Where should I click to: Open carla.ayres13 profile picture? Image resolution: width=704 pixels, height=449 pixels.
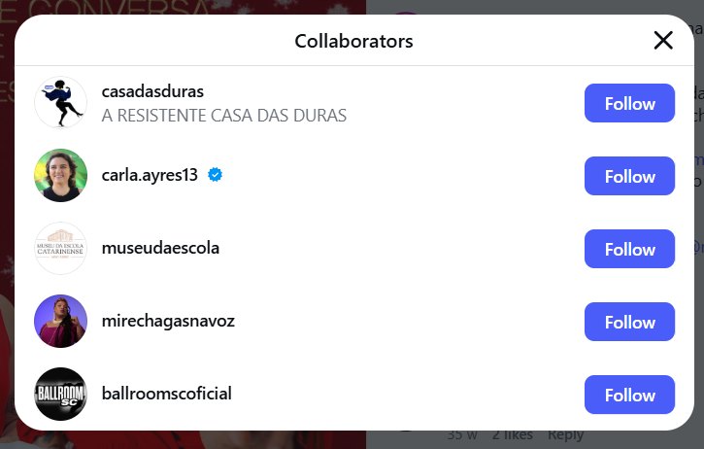(60, 175)
